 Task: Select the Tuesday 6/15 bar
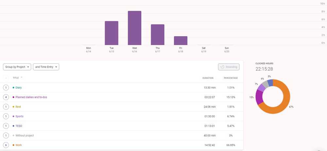pos(112,33)
